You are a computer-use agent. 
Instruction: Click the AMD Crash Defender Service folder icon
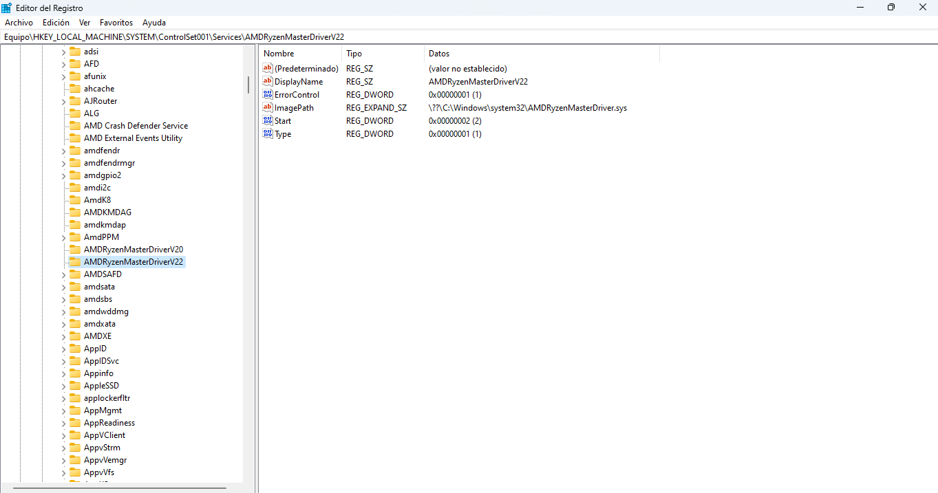pos(75,126)
